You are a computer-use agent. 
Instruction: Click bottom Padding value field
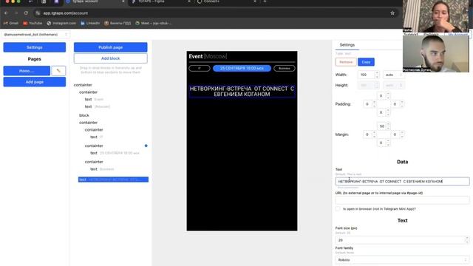tap(381, 112)
